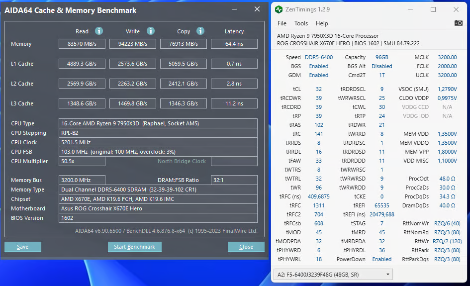This screenshot has width=470, height=286.
Task: Close the ZenTimings window
Action: 456,9
